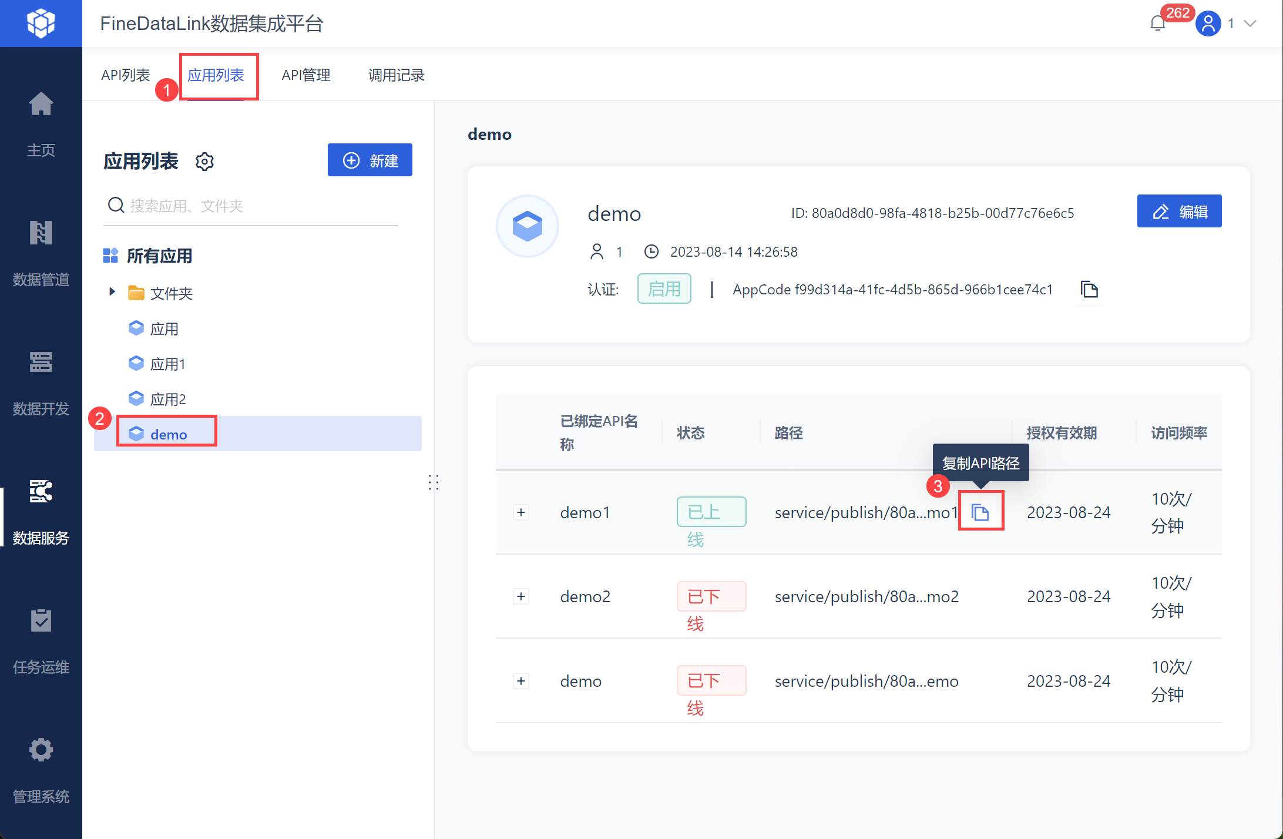Select 应用1 in the application tree
Screen dimensions: 1283x839
pyautogui.click(x=167, y=364)
